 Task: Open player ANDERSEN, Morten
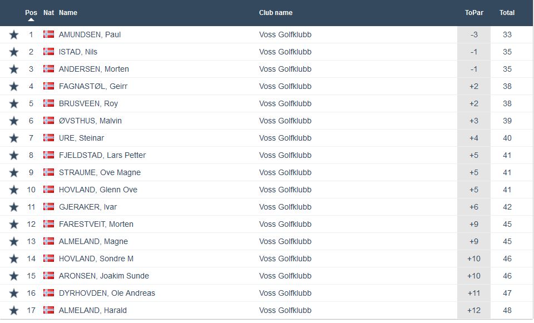coord(93,69)
